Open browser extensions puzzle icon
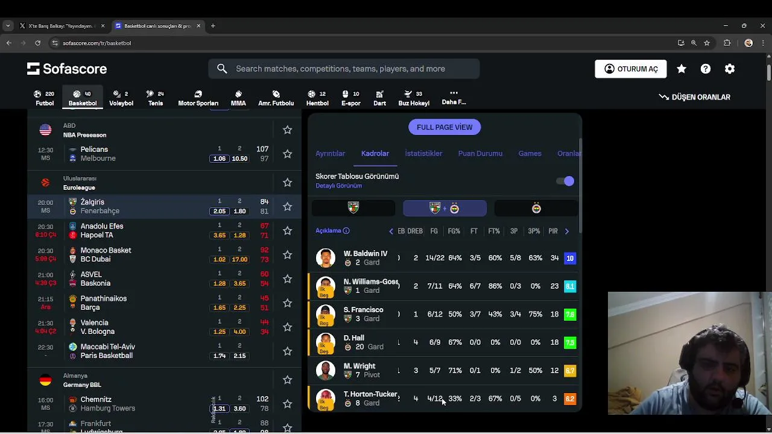This screenshot has width=772, height=434. click(x=727, y=43)
